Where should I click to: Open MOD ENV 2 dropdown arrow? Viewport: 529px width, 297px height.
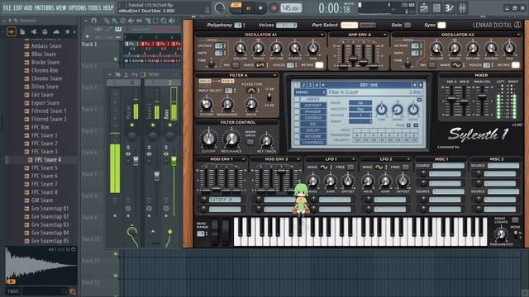pyautogui.click(x=298, y=159)
